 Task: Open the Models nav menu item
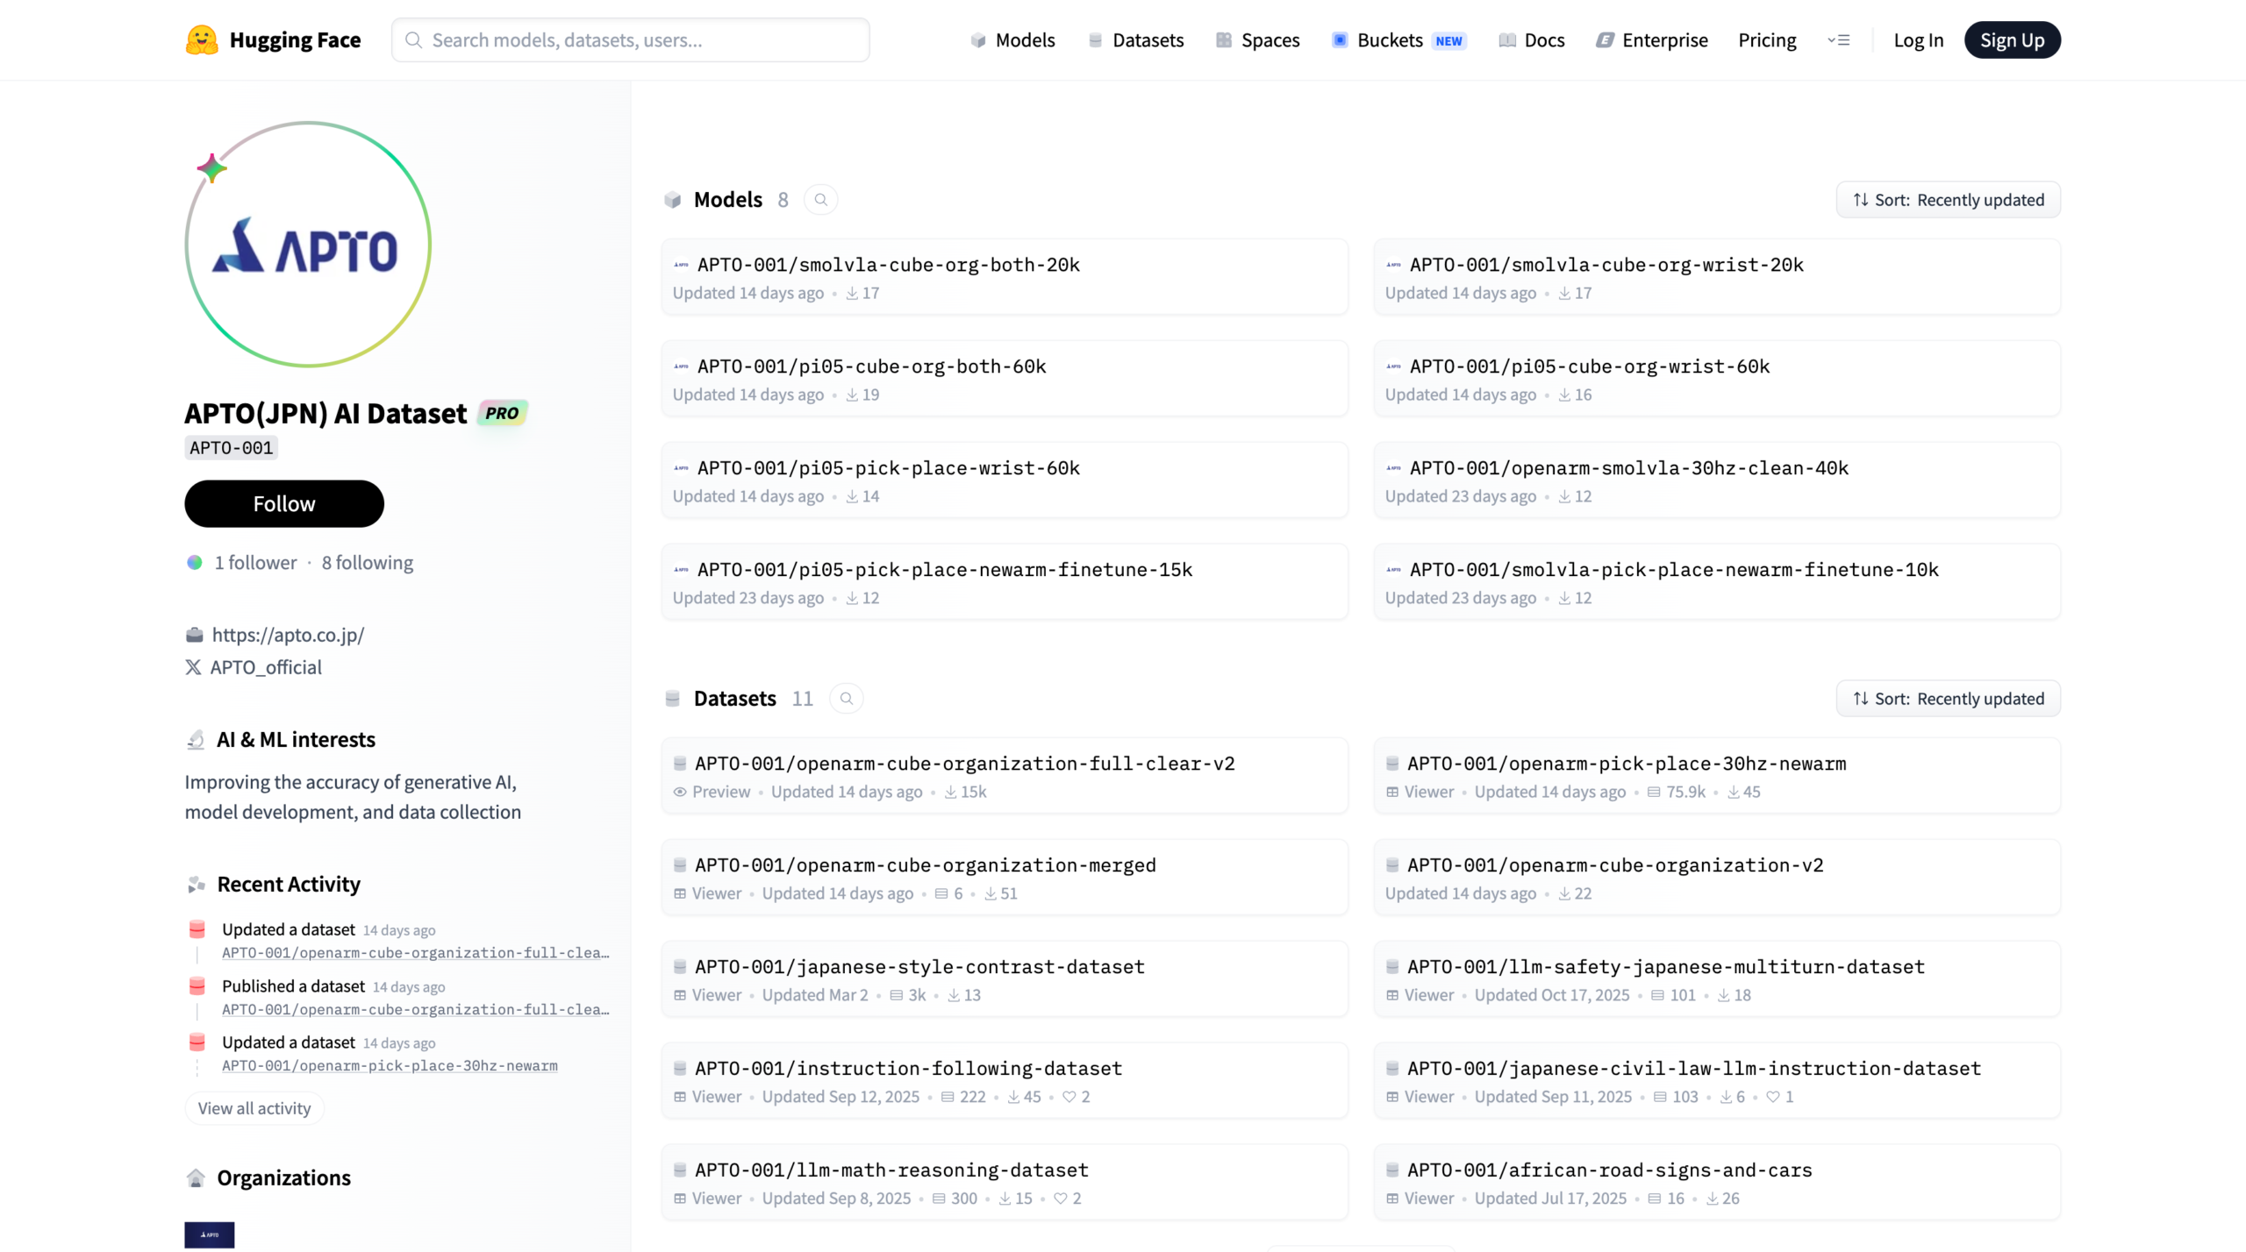pyautogui.click(x=1012, y=40)
